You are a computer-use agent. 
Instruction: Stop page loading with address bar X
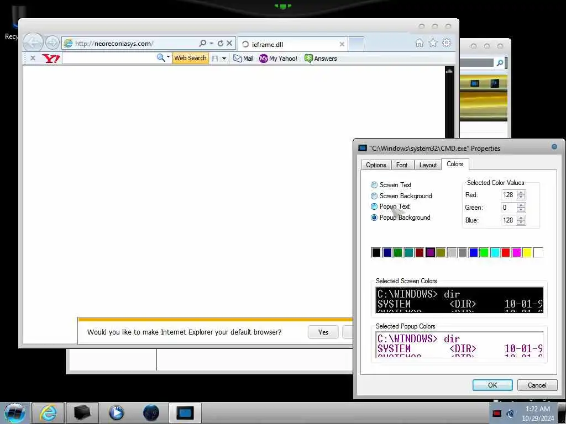pyautogui.click(x=229, y=43)
